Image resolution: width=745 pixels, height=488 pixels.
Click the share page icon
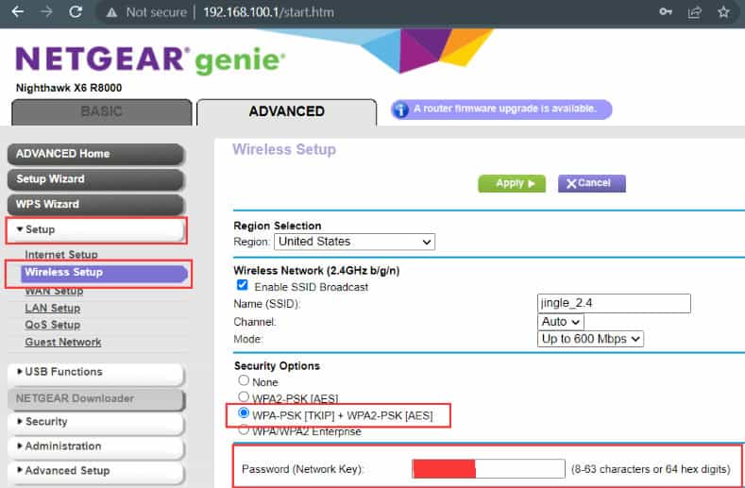click(695, 12)
